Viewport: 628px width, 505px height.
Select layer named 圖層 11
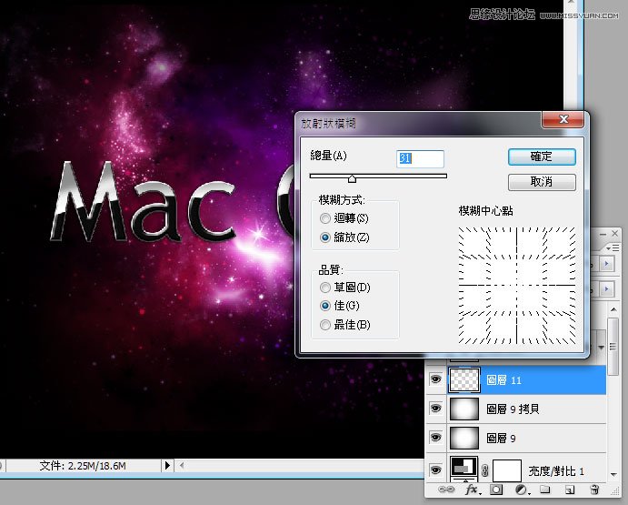click(x=503, y=379)
